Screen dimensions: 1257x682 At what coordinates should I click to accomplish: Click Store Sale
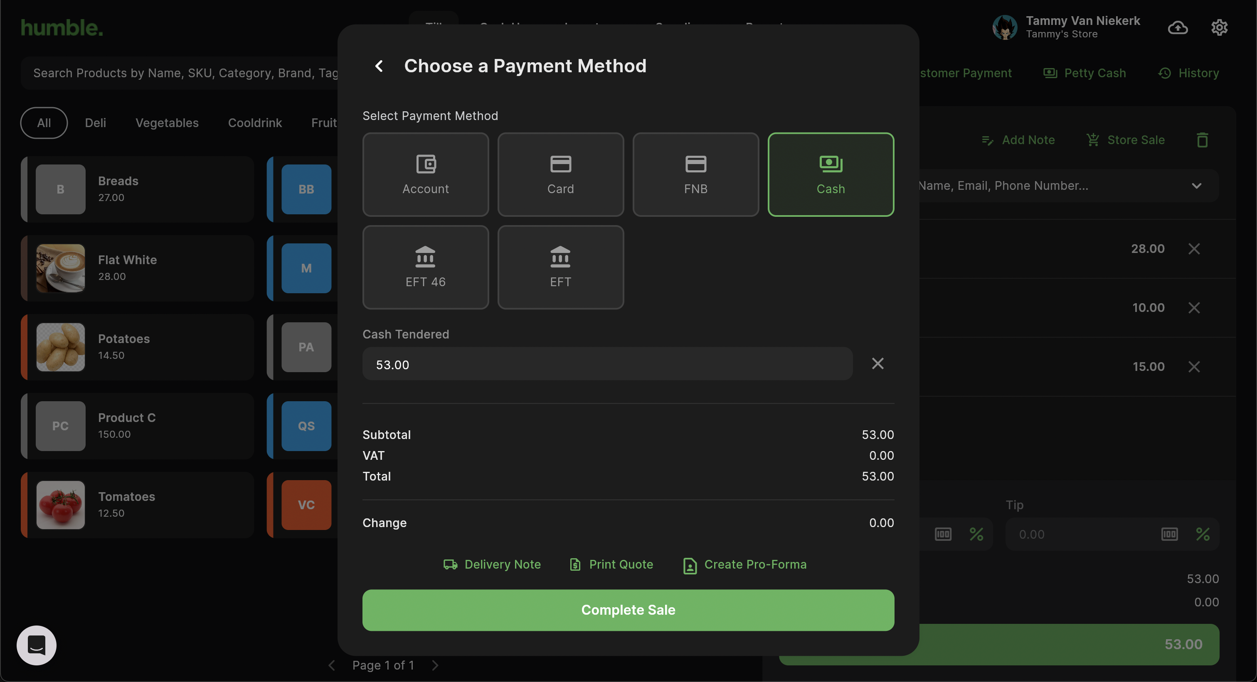[1125, 140]
